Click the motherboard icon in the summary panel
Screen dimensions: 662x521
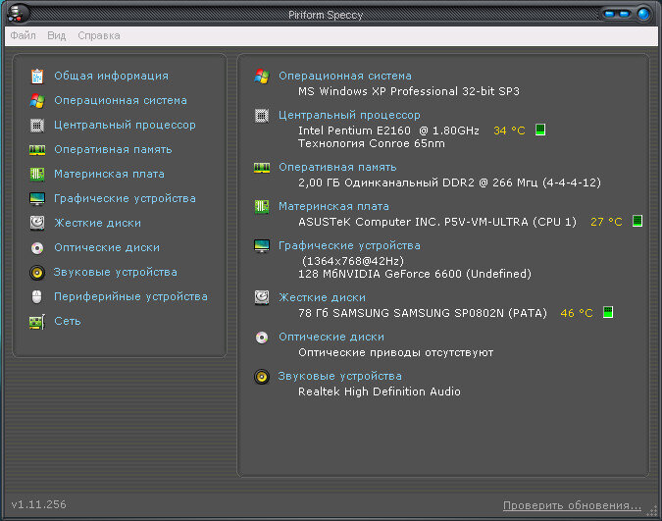(262, 207)
